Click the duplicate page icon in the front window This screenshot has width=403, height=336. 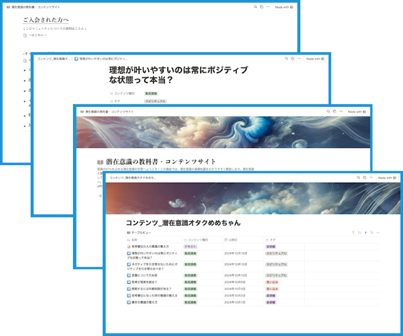(364, 178)
